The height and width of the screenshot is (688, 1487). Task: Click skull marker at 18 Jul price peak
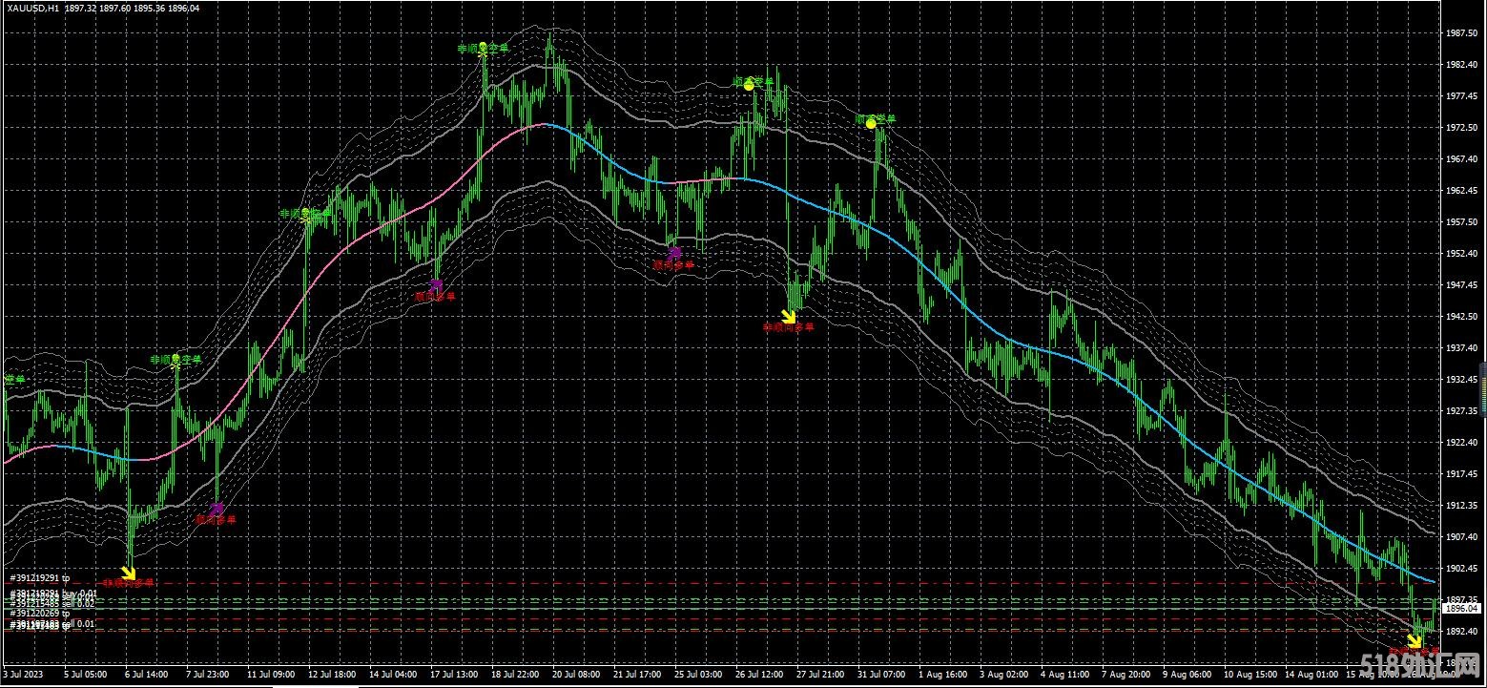(484, 48)
